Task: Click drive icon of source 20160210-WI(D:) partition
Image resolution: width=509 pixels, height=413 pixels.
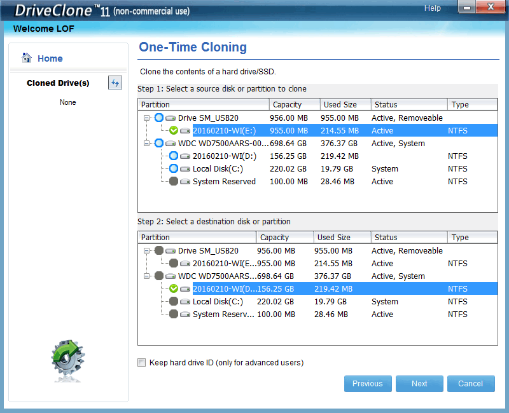Action: tap(185, 156)
